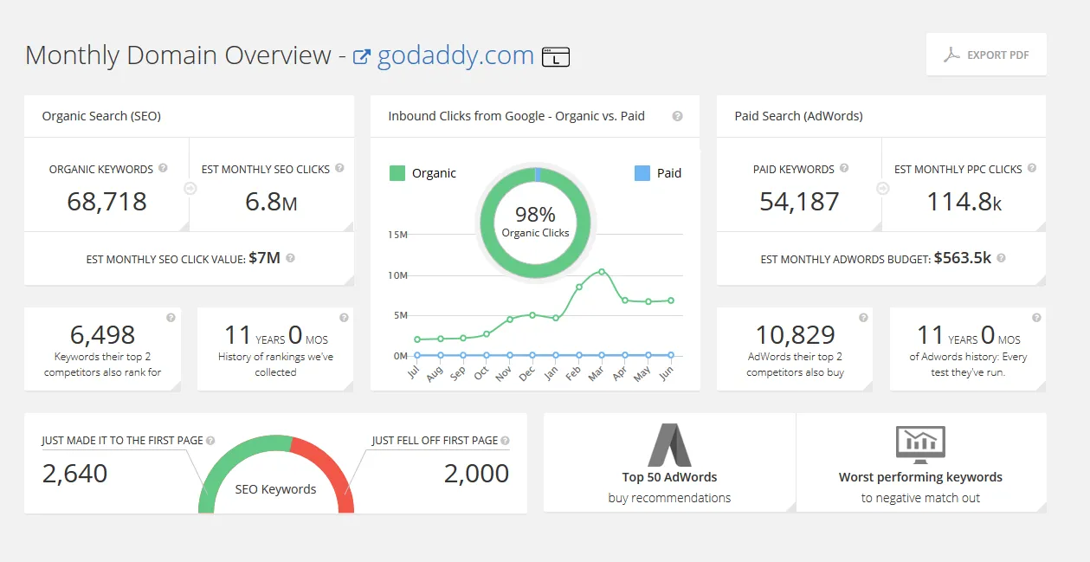This screenshot has height=562, width=1090.
Task: Open help icon on Inbound Clicks chart header
Action: tap(677, 116)
